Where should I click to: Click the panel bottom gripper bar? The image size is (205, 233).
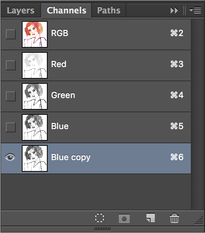[x=102, y=229]
